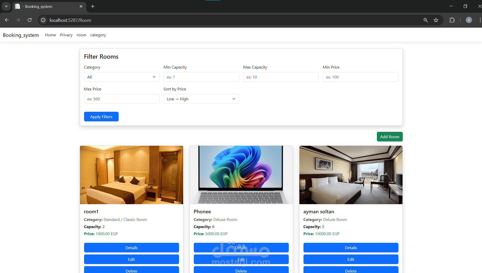Click the forward navigation arrow
482x273 pixels.
coord(18,20)
